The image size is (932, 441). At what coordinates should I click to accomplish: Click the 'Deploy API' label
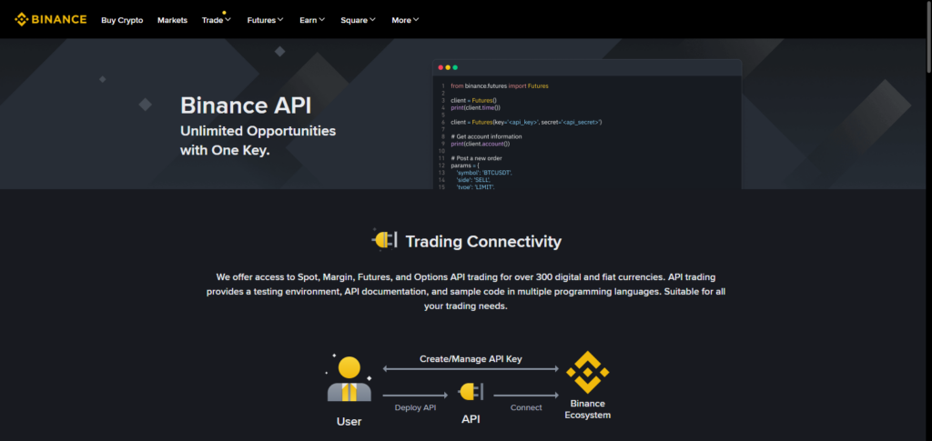coord(415,407)
